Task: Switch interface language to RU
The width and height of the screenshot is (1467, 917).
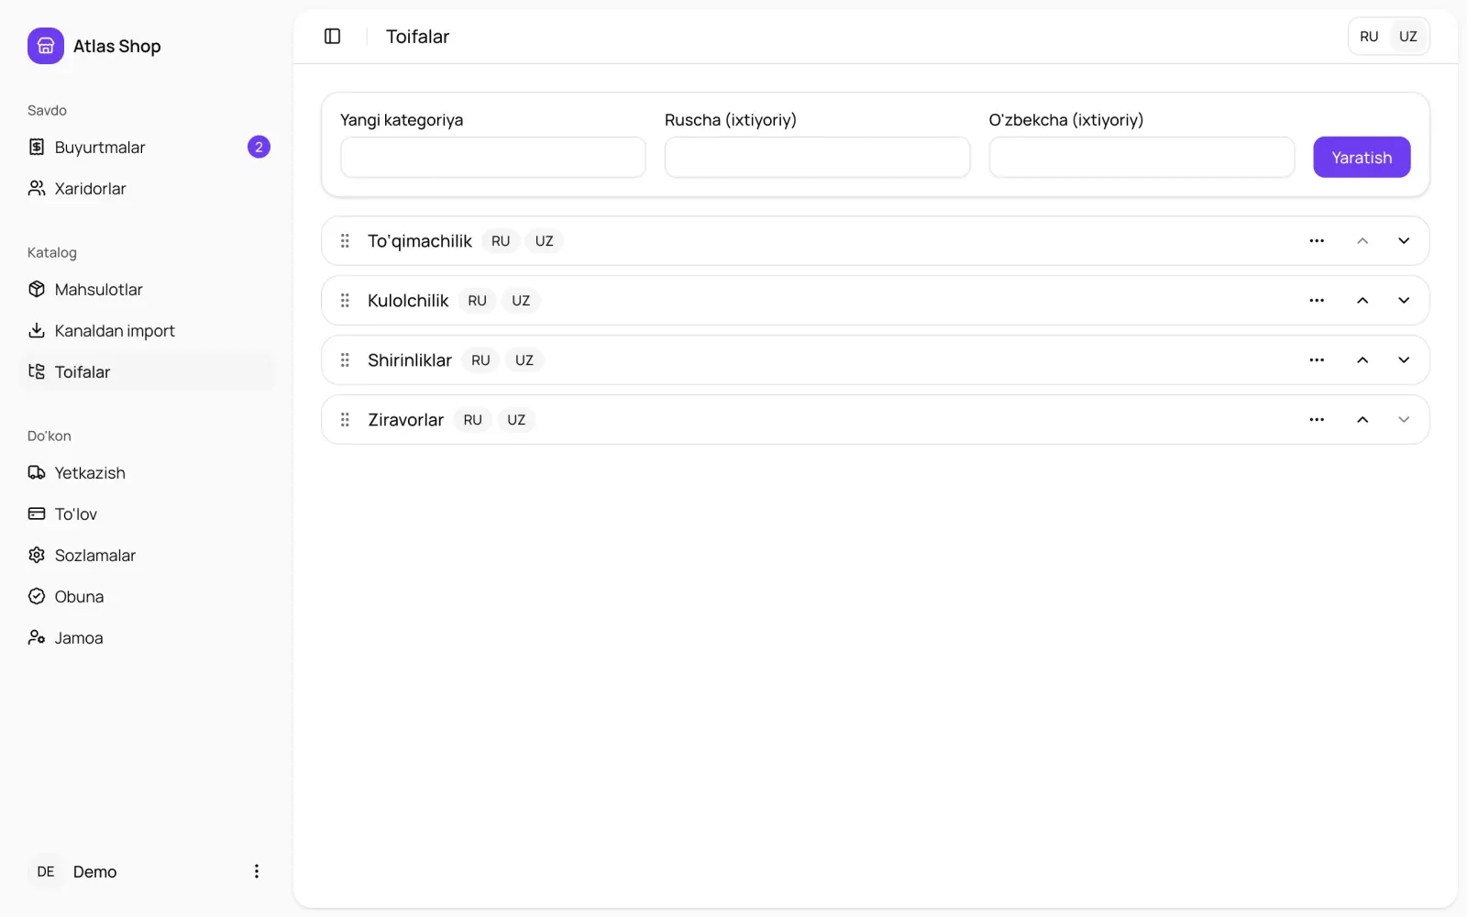Action: pyautogui.click(x=1369, y=37)
